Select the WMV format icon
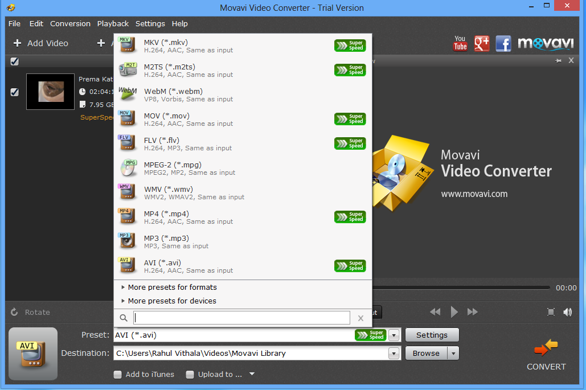 pos(127,192)
